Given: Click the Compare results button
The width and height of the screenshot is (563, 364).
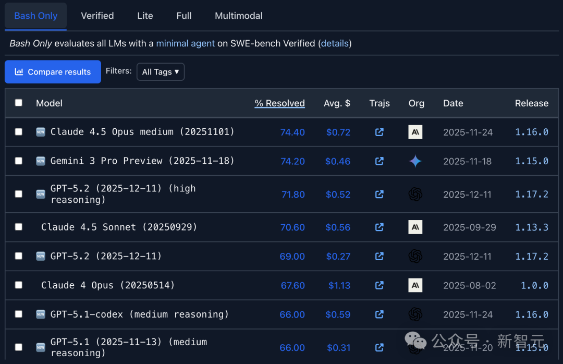Looking at the screenshot, I should tap(53, 72).
